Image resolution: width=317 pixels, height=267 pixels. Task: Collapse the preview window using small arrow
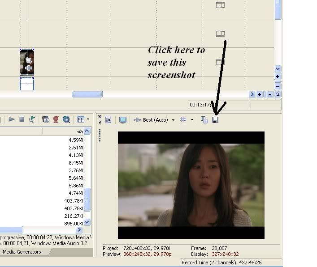tap(100, 123)
